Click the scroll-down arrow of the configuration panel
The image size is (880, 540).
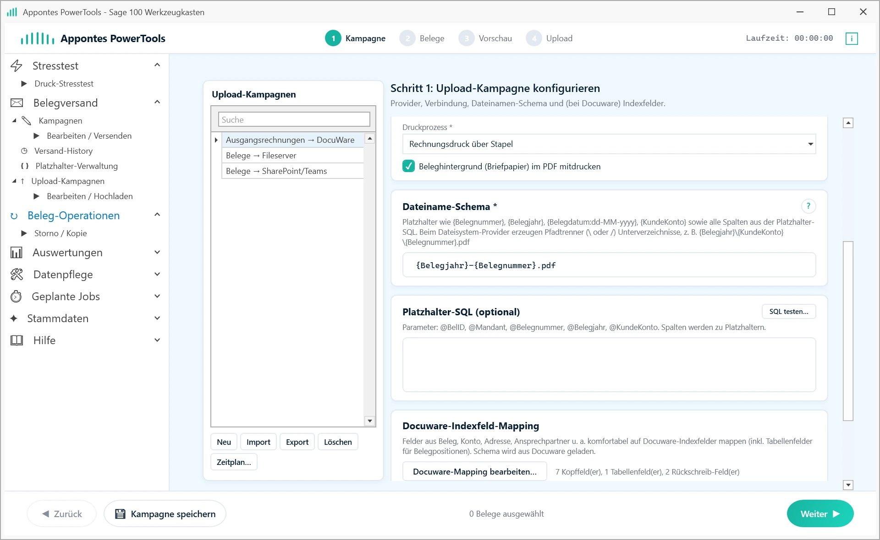click(x=848, y=485)
